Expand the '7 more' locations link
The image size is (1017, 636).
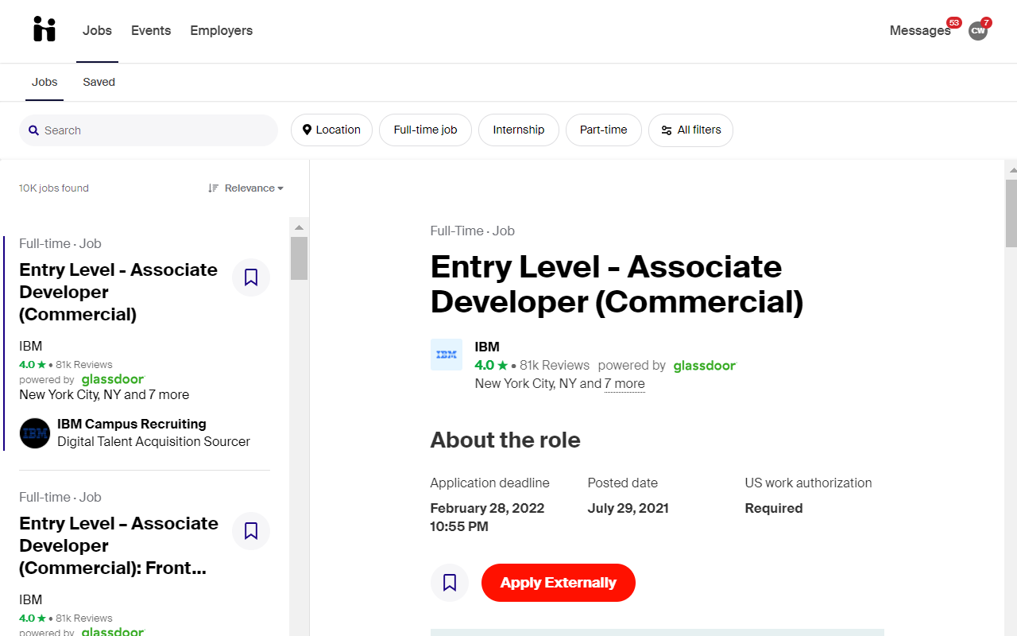click(x=625, y=383)
